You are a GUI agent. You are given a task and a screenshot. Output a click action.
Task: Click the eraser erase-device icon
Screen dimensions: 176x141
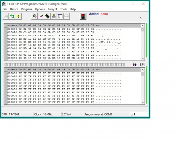[x=41, y=16]
